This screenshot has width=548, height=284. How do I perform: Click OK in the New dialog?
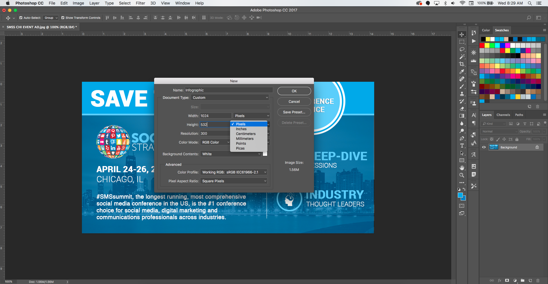click(x=294, y=91)
